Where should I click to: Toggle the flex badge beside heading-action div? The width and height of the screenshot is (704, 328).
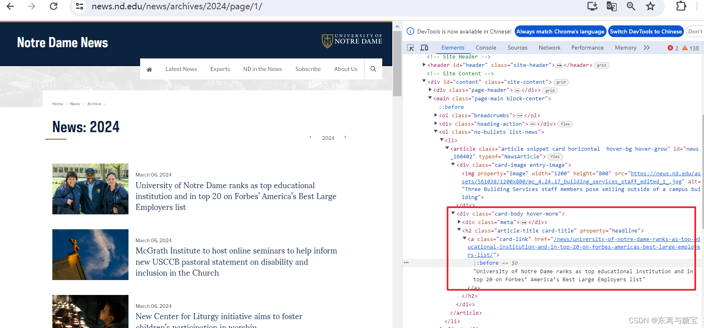point(565,124)
